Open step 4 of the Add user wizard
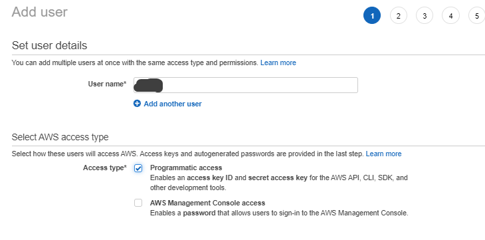Screen dimensions: 485x240 coord(450,15)
